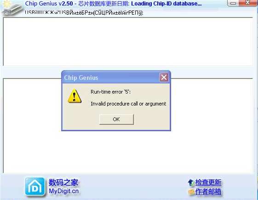Click the MyDigit.cn text
The height and width of the screenshot is (200, 258).
[x=63, y=191]
